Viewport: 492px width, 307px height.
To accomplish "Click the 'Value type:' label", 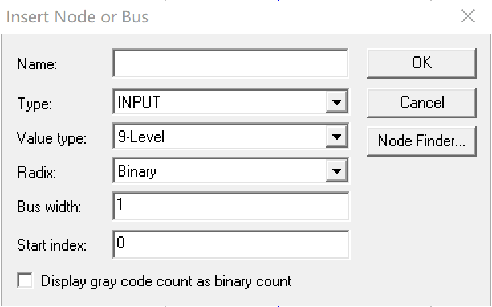I will pos(51,138).
